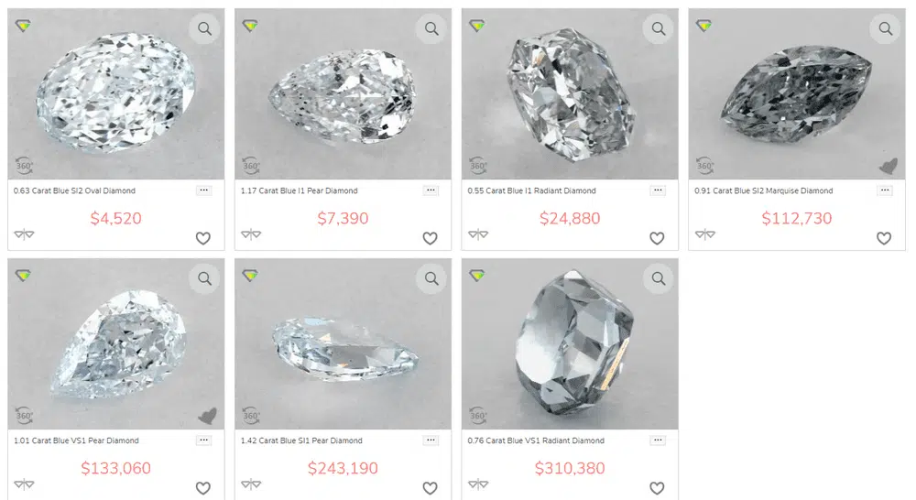The image size is (916, 500).
Task: Click colored diamond badge on 1.01 Carat Pear
Action: point(24,275)
